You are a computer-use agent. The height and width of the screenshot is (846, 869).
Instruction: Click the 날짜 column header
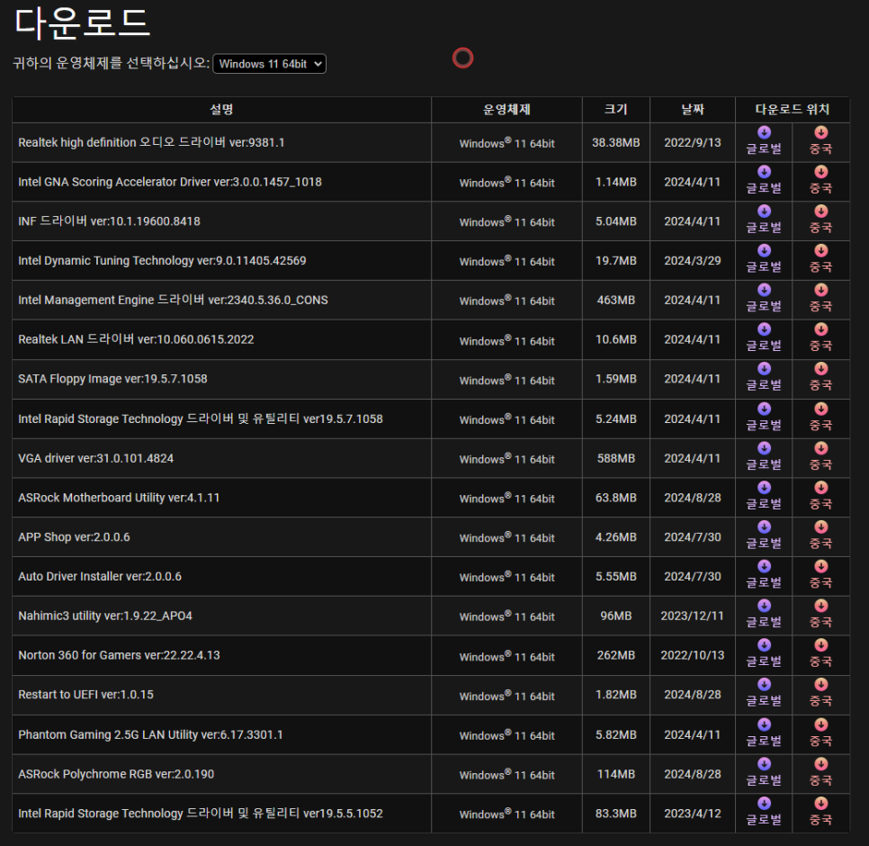tap(693, 109)
